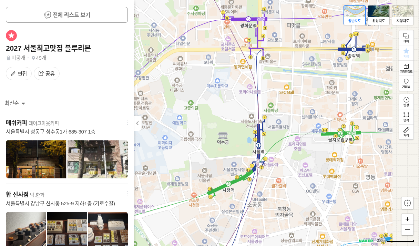
Task: Center map on my current location
Action: pos(407,203)
